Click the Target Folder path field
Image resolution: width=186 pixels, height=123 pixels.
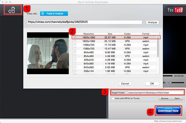[x=156, y=93]
